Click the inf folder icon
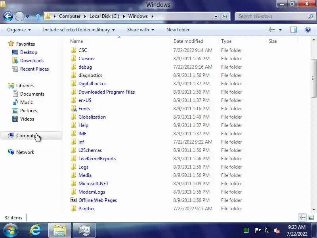The height and width of the screenshot is (238, 317). coord(74,142)
